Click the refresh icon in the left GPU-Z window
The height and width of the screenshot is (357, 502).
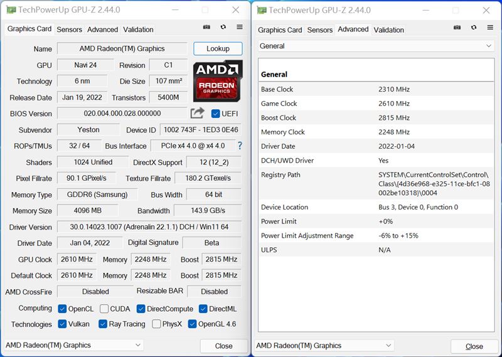pos(223,28)
